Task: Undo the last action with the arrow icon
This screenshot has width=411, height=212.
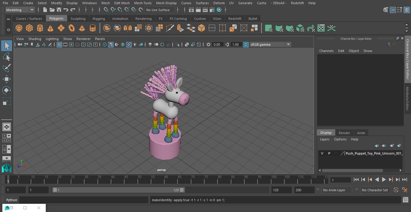Action: coord(66,10)
